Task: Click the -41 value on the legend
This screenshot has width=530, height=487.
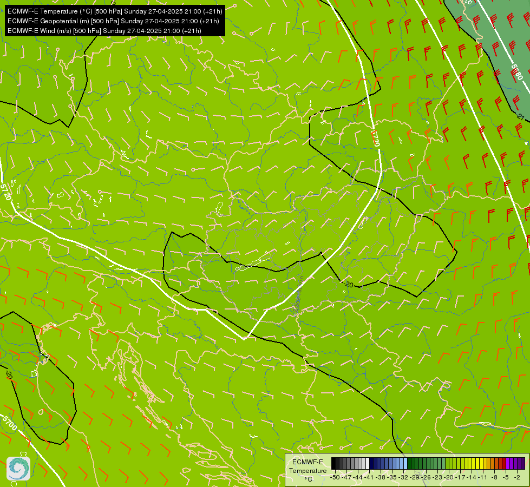Action: (x=369, y=477)
